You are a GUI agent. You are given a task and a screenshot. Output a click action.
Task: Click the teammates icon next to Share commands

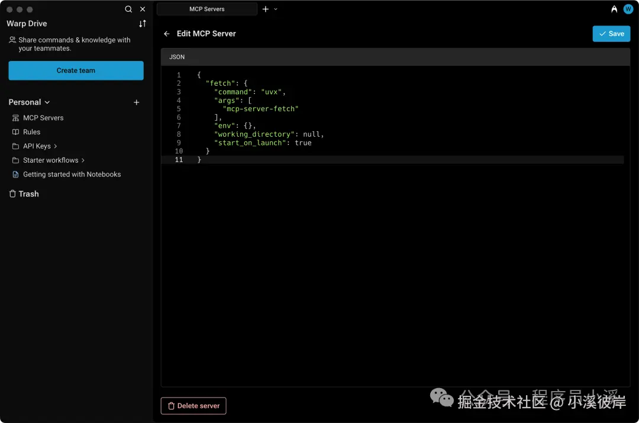(12, 40)
